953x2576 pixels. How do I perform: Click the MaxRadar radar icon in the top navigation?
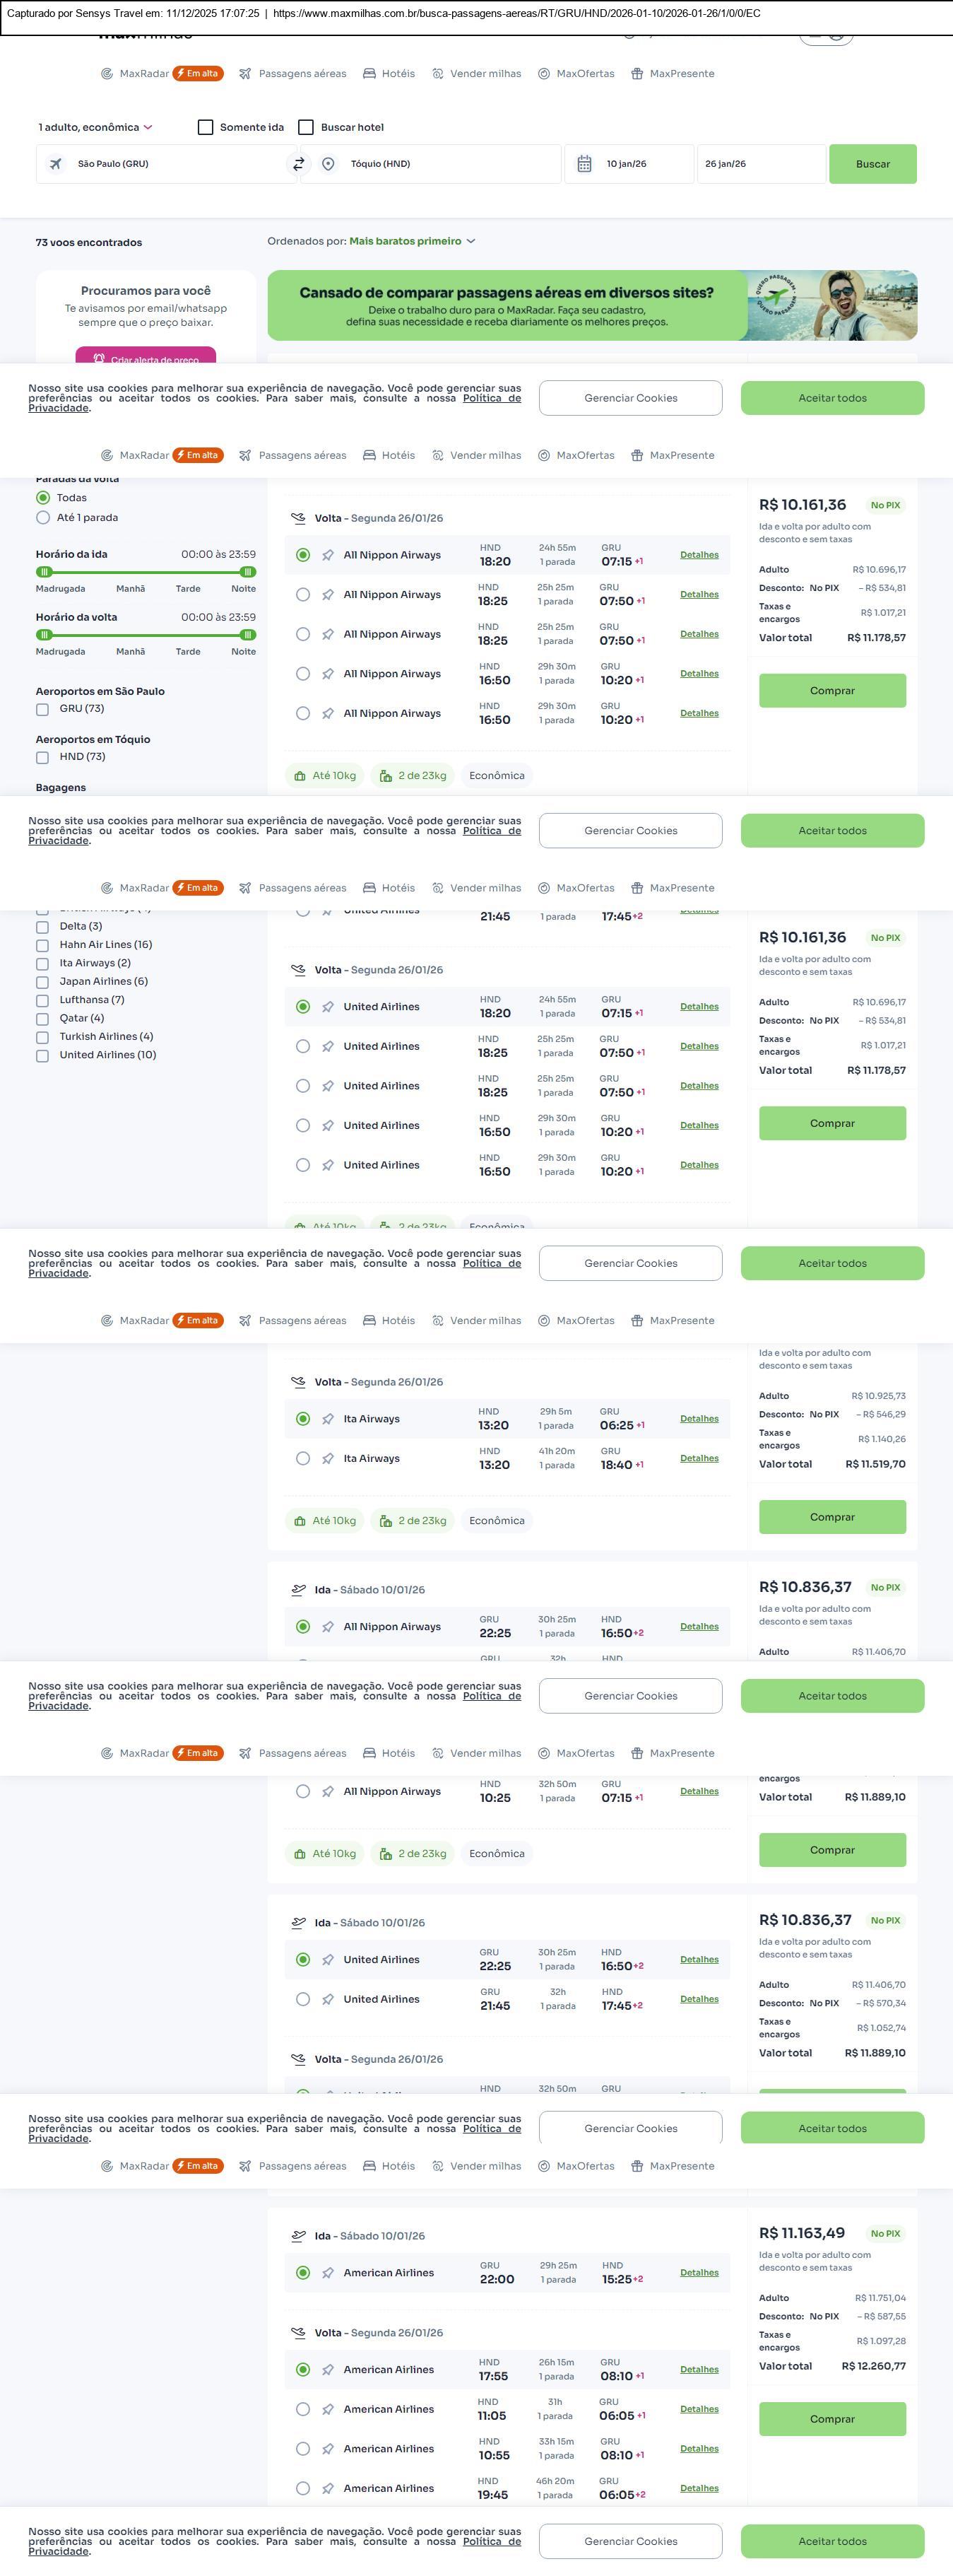point(107,74)
